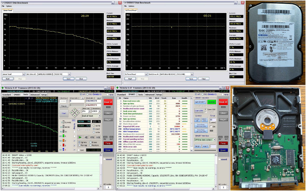Image resolution: width=306 pixels, height=191 pixels.
Task: Click Save in the Buffered Read benchmark window
Action: point(191,79)
